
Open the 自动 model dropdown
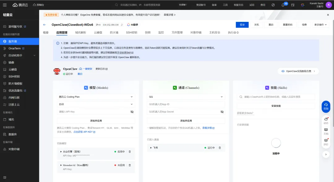pyautogui.click(x=96, y=104)
